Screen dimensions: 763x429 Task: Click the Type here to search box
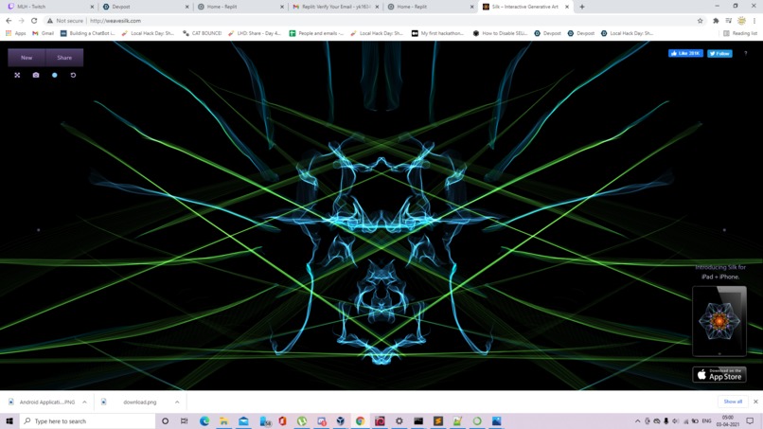click(x=88, y=420)
